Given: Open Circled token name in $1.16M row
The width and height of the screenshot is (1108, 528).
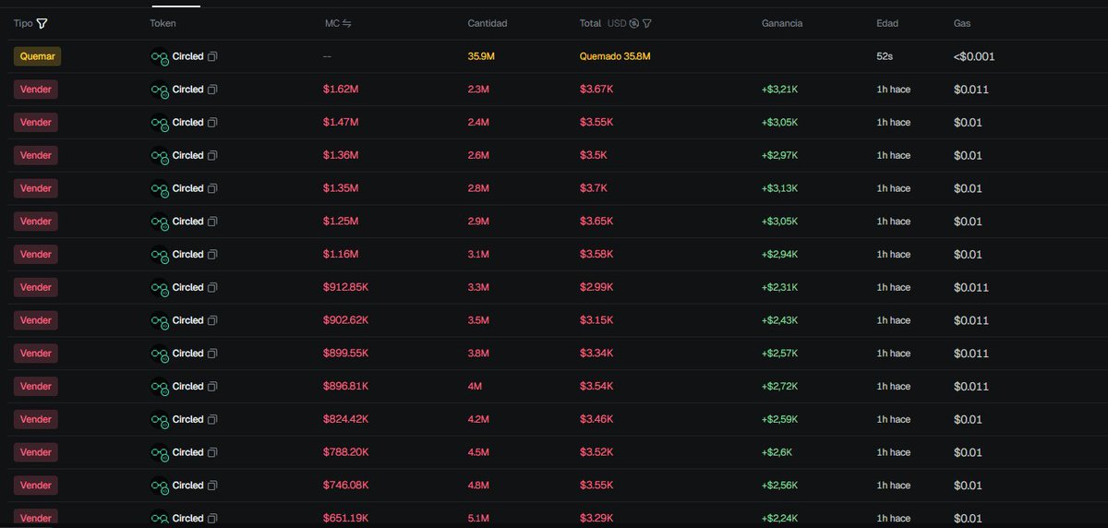Looking at the screenshot, I should tap(187, 255).
